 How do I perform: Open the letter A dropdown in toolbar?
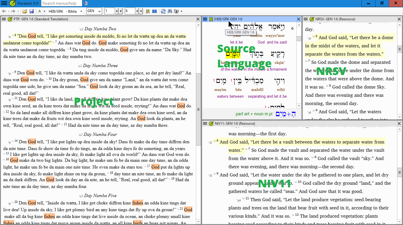coord(42,11)
